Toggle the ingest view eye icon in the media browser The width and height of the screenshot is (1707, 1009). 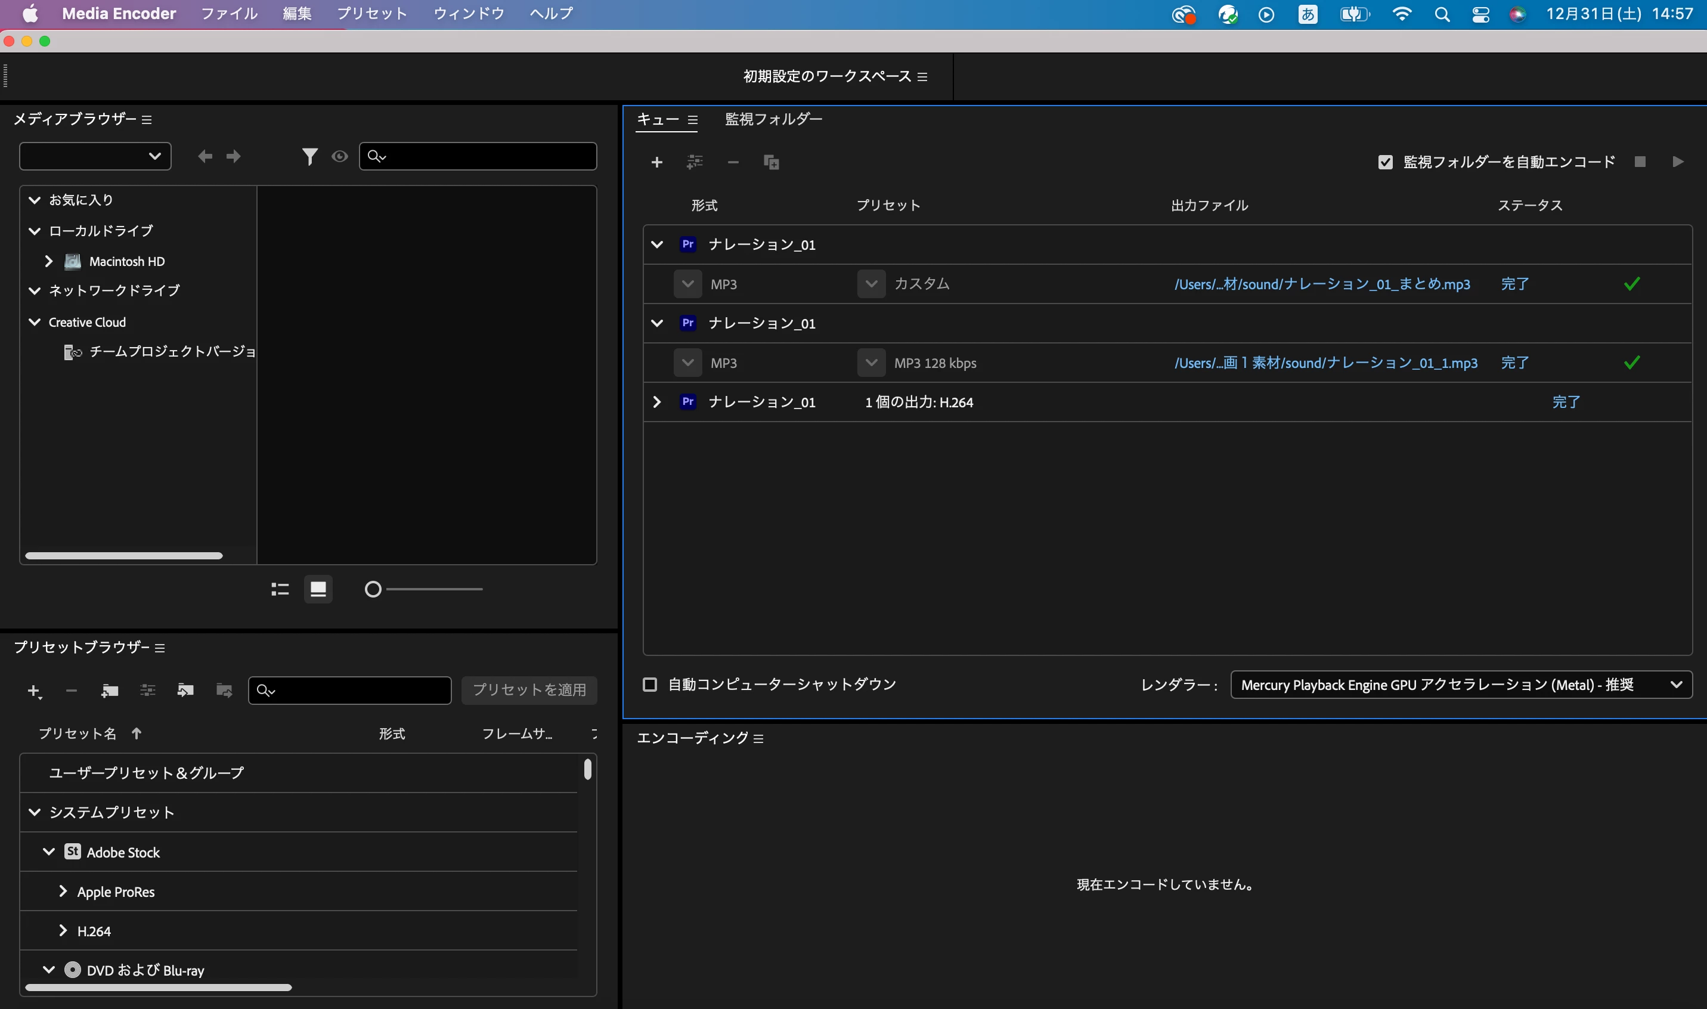(339, 157)
